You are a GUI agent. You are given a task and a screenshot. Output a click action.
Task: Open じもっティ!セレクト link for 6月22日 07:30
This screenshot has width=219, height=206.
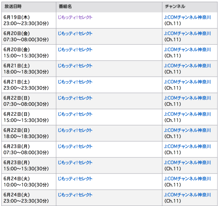75,98
